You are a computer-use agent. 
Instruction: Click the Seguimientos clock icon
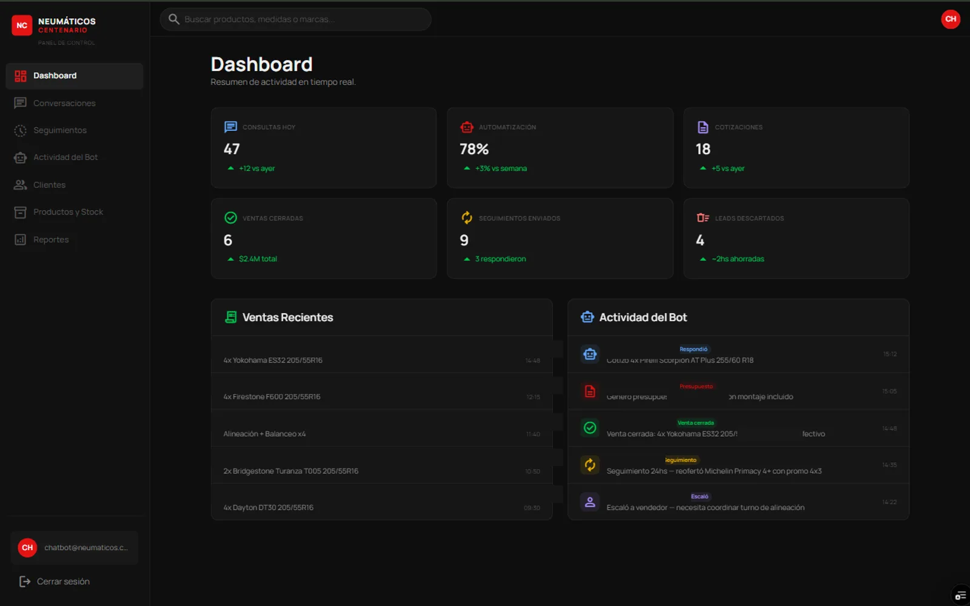(x=21, y=130)
